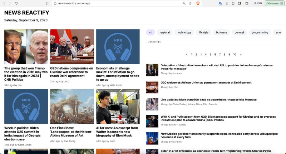Click the small thumbnail beside the Morocco earthquake article
The height and width of the screenshot is (154, 286).
pos(152,104)
